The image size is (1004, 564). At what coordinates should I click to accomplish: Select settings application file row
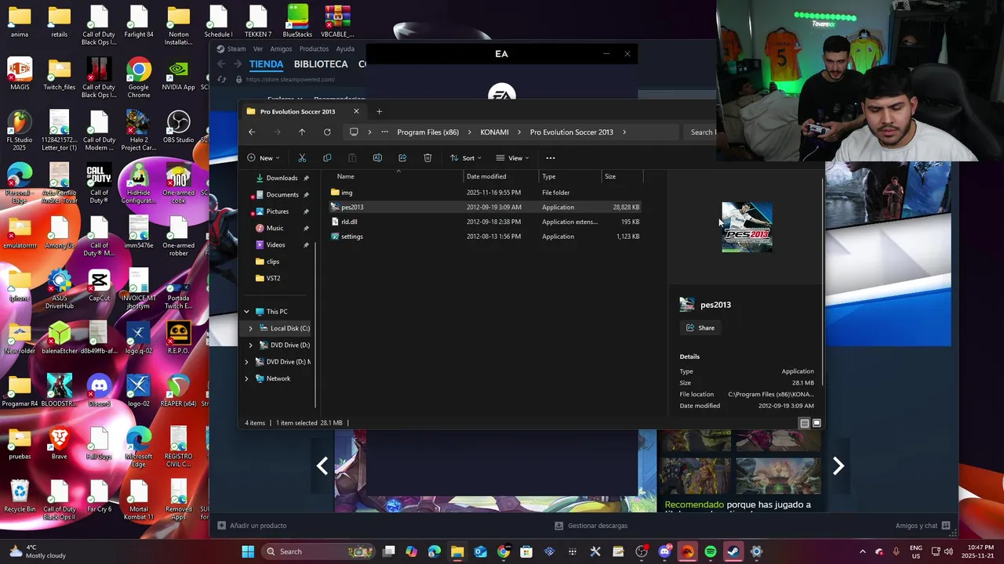486,237
